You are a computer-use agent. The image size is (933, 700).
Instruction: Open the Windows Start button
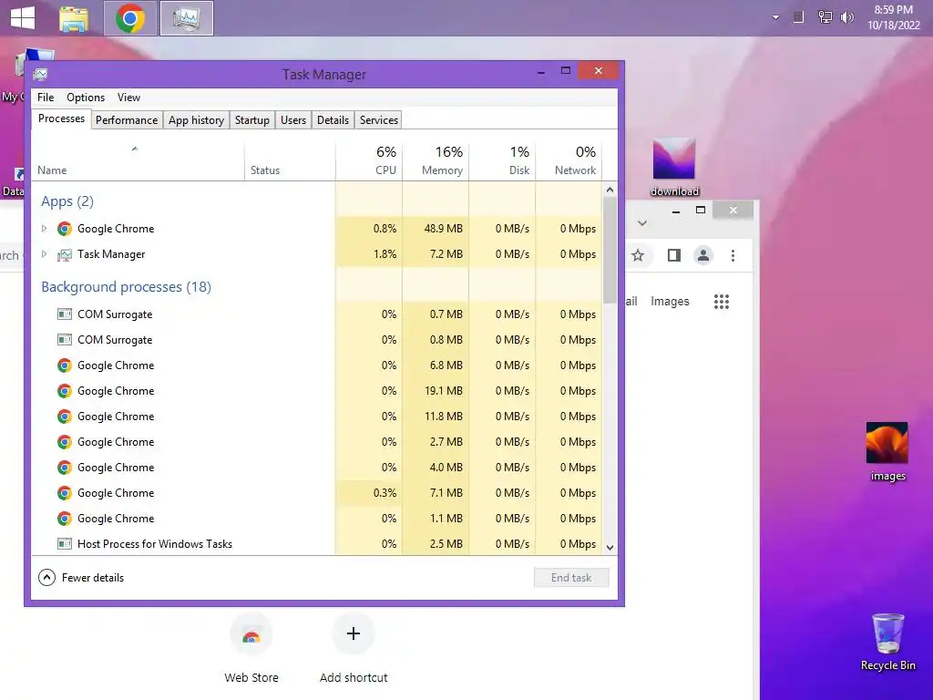point(23,17)
